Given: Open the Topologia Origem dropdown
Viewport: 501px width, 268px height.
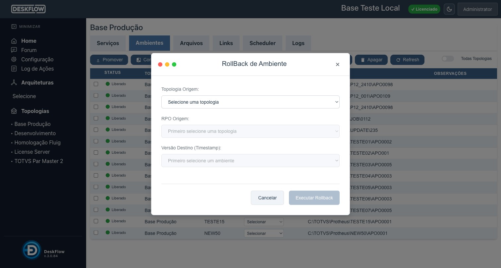Looking at the screenshot, I should (x=250, y=102).
